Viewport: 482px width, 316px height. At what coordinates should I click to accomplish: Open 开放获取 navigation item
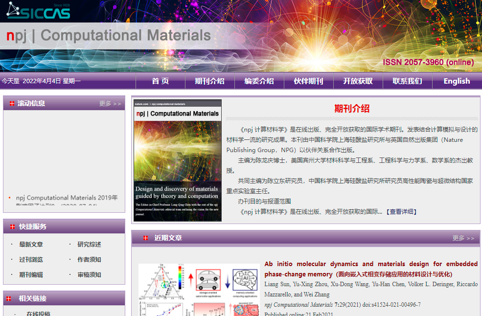click(x=358, y=81)
